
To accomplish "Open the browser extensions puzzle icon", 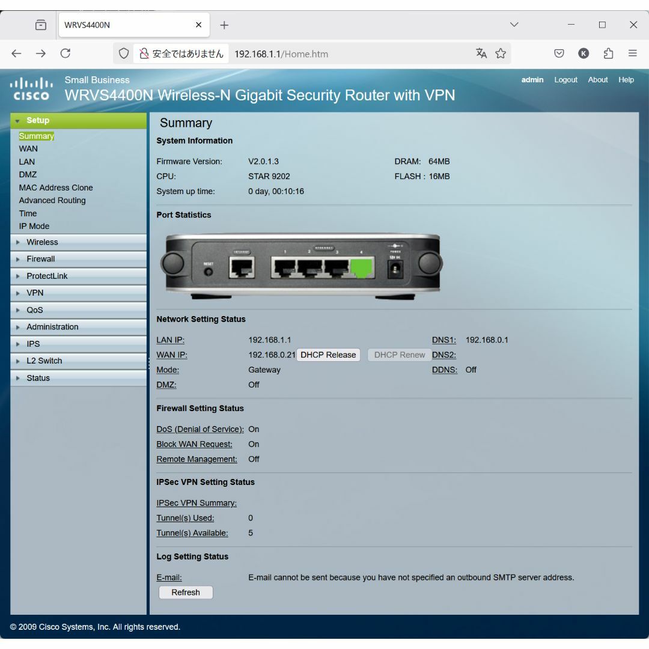I will (608, 53).
